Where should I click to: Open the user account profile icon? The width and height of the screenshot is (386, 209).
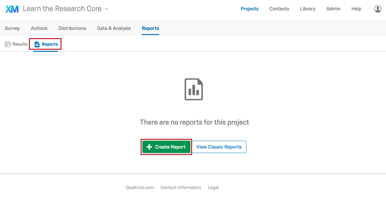point(378,9)
